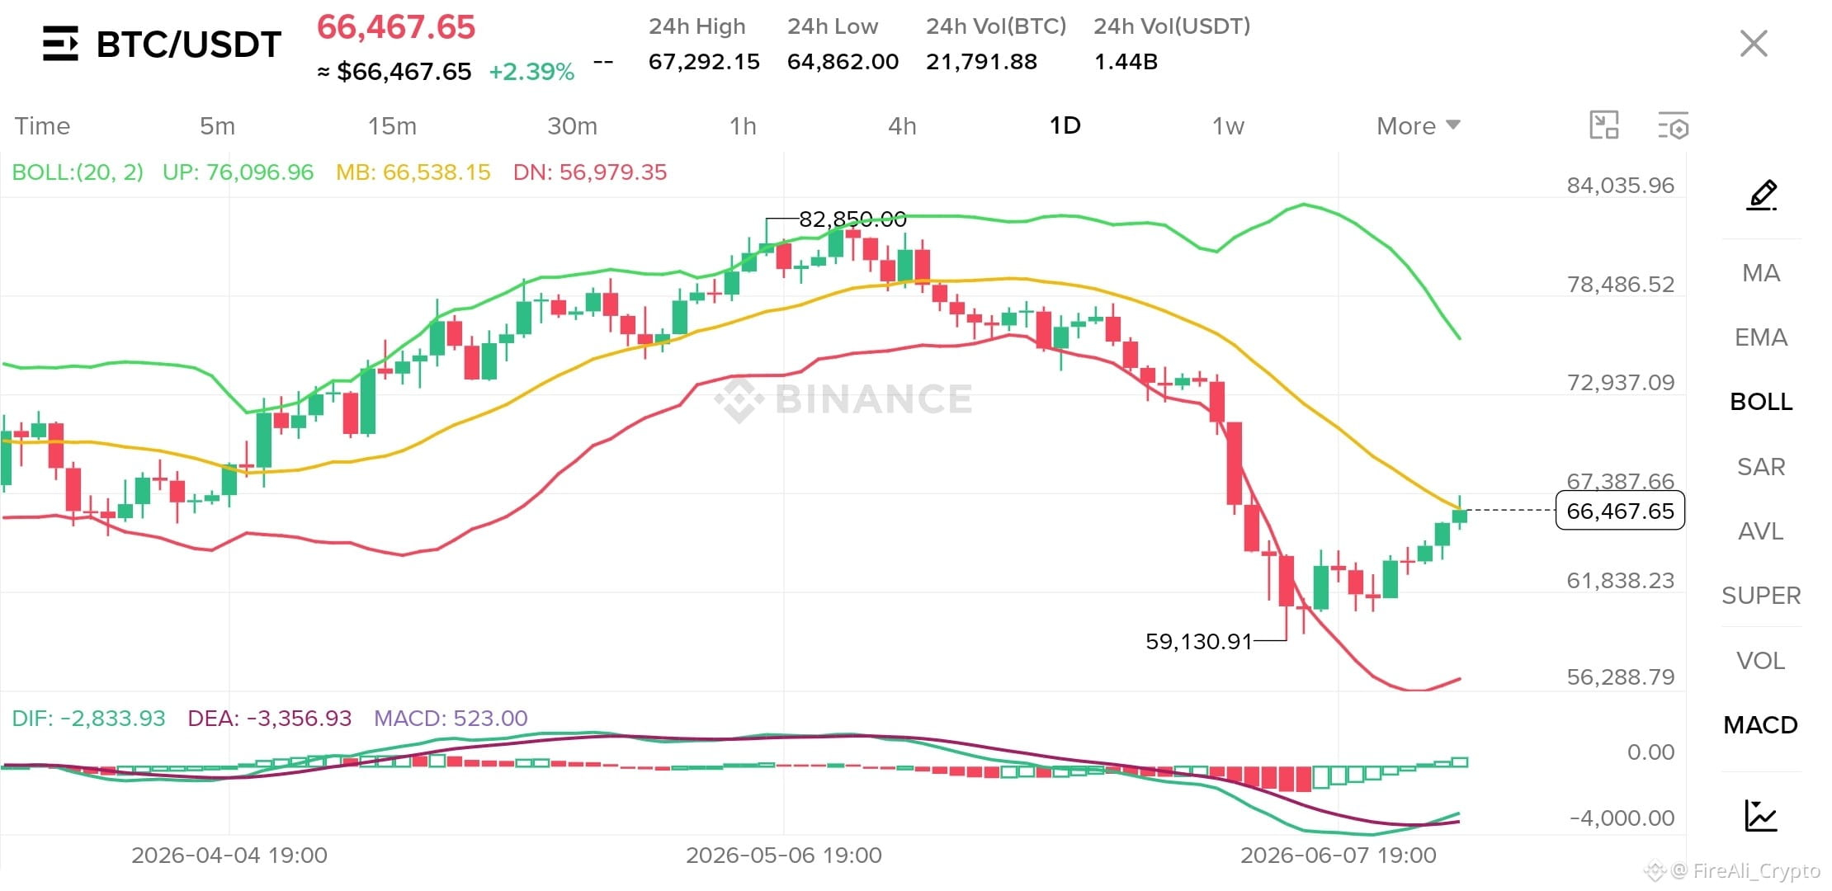Click the 78,486.52 price axis label
Screen dimensions: 1832x891
tap(1621, 285)
